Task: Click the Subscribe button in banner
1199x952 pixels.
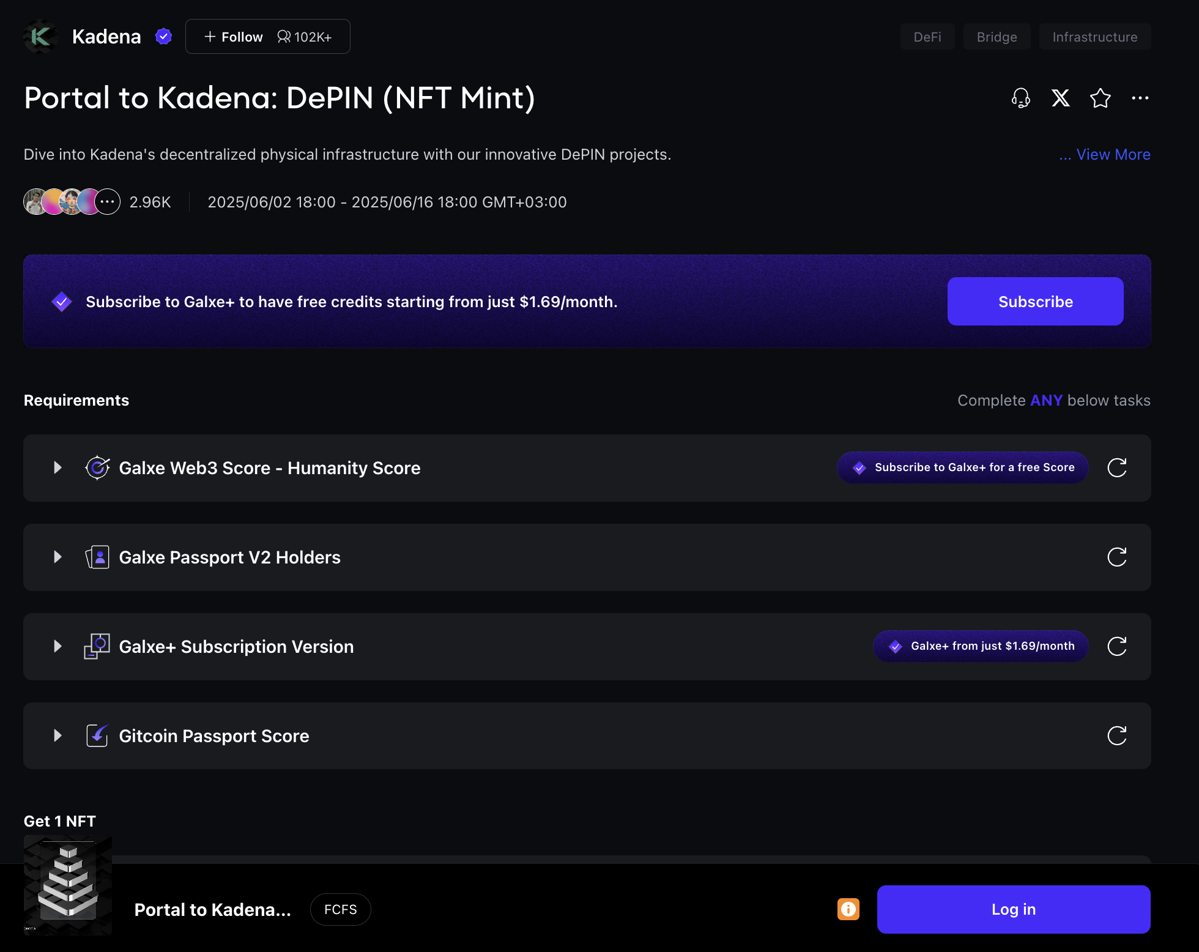Action: [1036, 302]
